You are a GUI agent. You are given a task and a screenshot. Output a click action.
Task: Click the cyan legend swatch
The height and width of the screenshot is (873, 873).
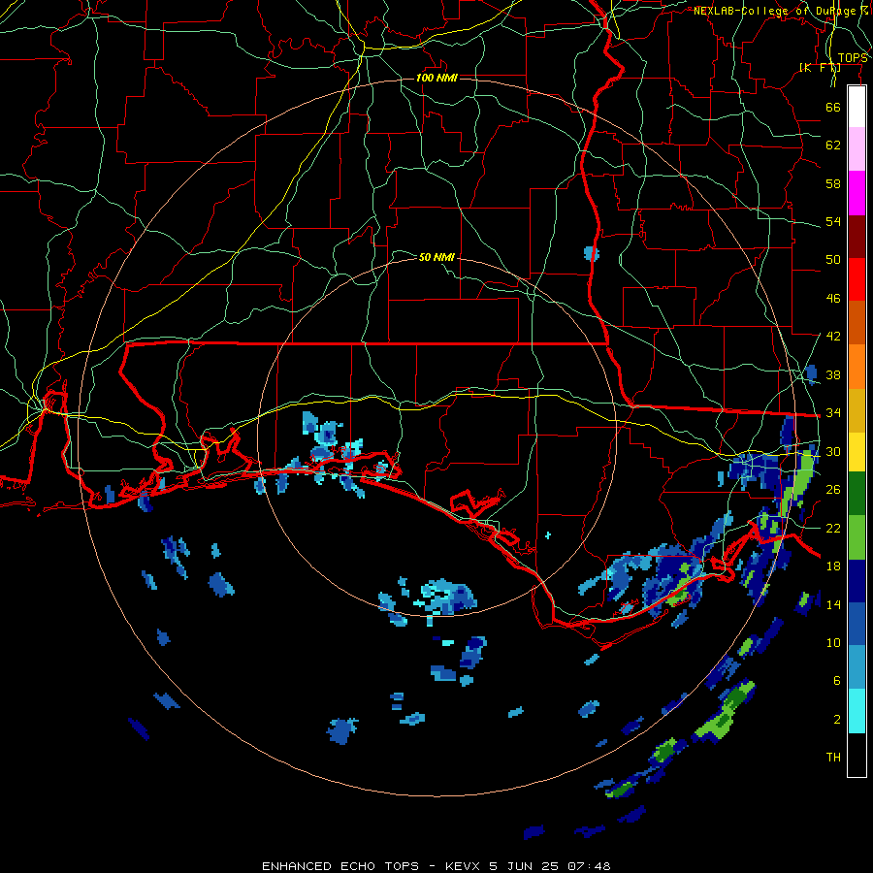[857, 711]
